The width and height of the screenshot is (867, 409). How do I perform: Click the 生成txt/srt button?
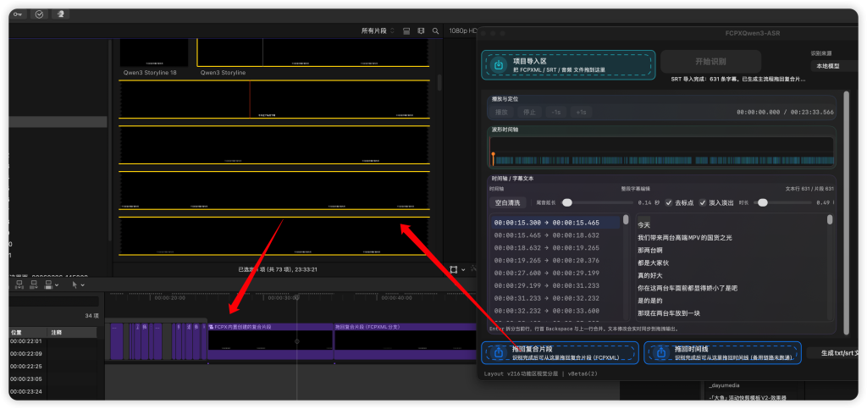(x=836, y=352)
